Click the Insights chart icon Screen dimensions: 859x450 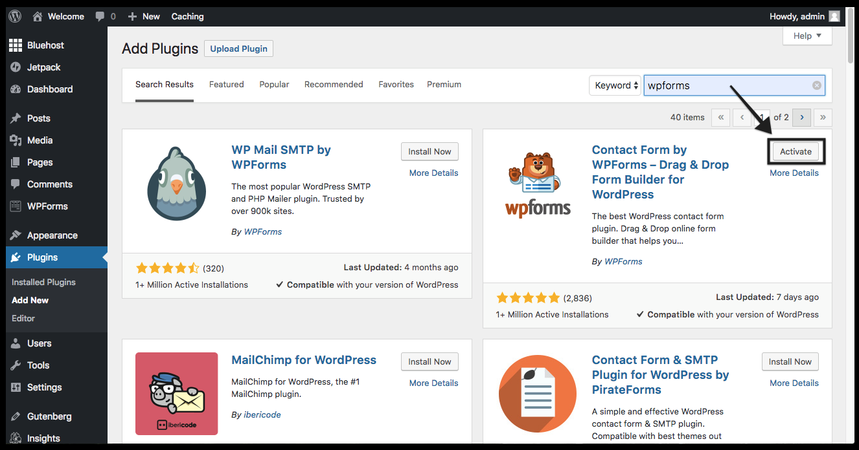pyautogui.click(x=16, y=438)
